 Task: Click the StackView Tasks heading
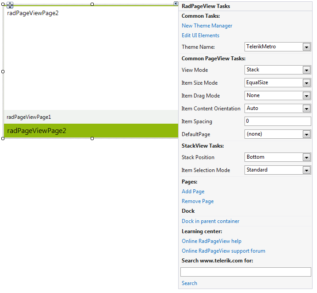pyautogui.click(x=202, y=146)
